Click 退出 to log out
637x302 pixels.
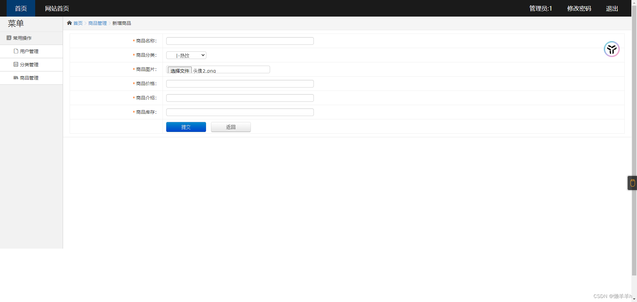pos(612,8)
